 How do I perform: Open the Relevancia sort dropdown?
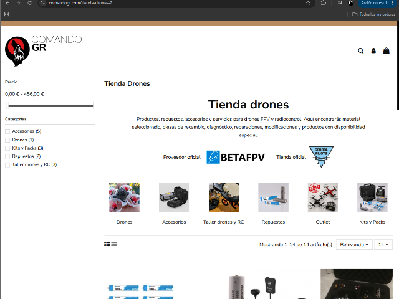[x=354, y=244]
